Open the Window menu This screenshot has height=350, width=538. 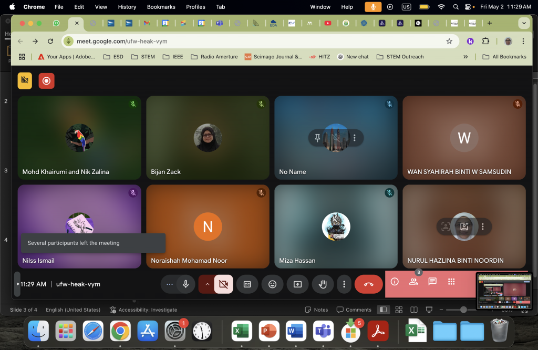click(x=320, y=7)
